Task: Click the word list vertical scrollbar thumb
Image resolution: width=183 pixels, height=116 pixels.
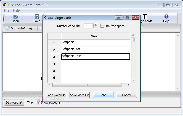Action: pyautogui.click(x=133, y=40)
